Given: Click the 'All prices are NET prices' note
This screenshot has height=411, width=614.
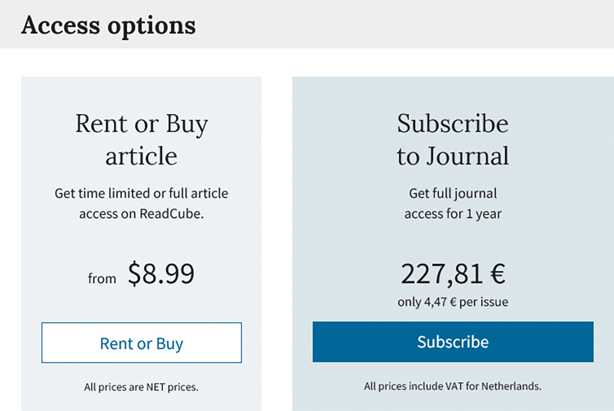Looking at the screenshot, I should 141,387.
